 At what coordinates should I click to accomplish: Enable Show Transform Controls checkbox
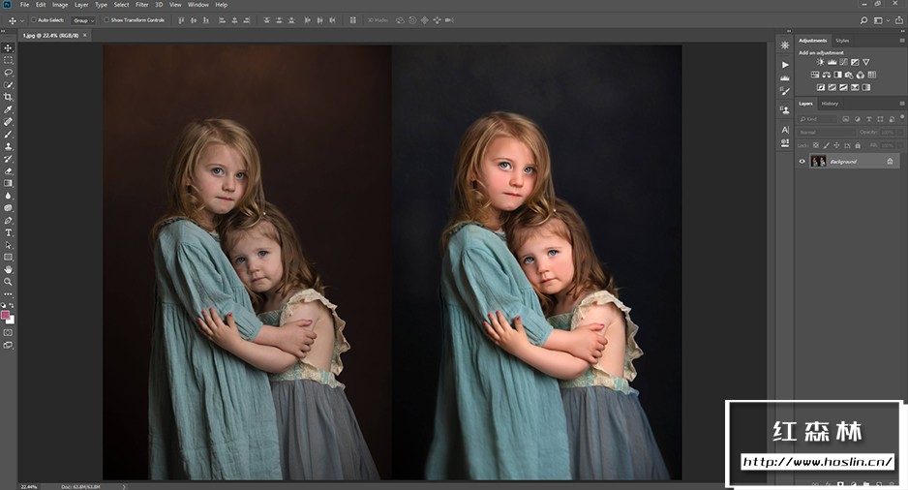click(x=106, y=20)
